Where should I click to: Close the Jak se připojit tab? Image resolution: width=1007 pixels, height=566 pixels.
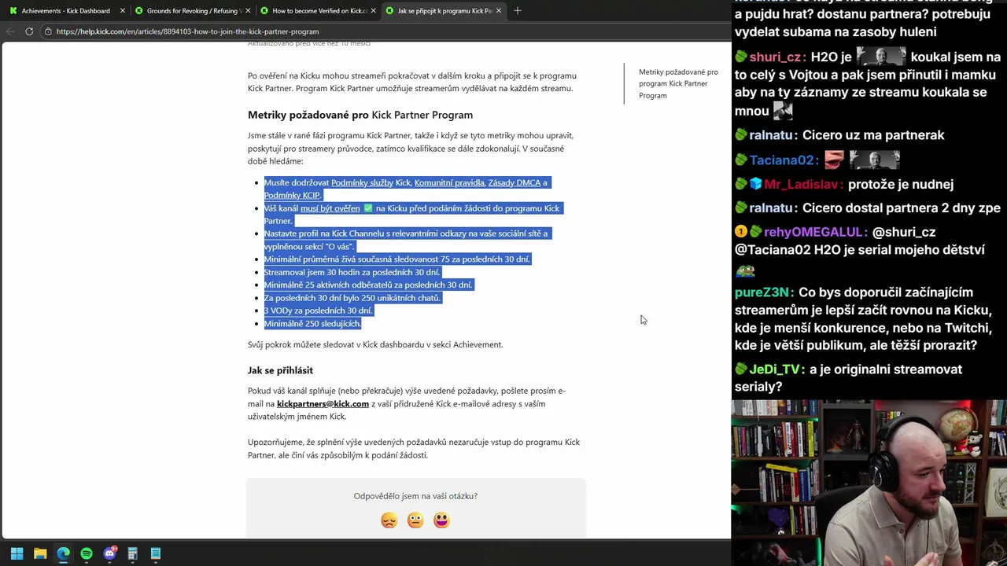499,11
